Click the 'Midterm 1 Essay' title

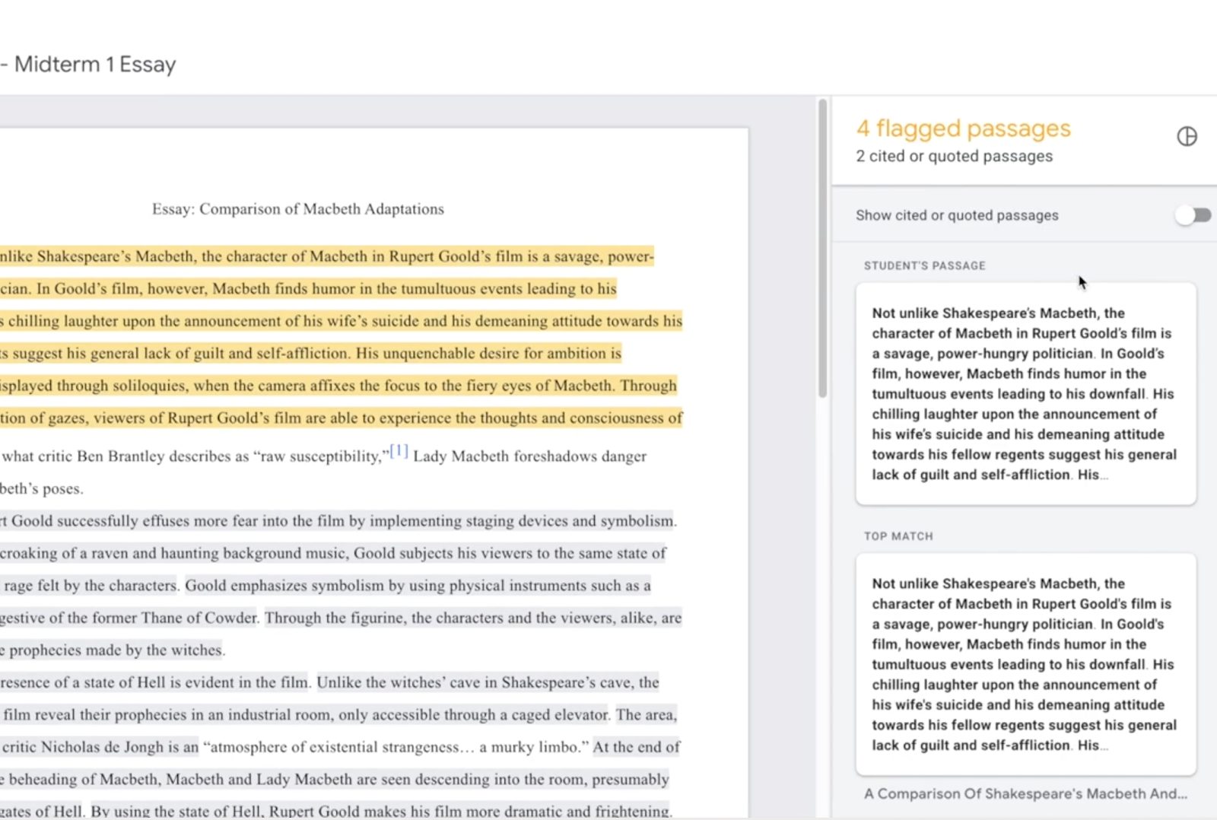click(95, 64)
